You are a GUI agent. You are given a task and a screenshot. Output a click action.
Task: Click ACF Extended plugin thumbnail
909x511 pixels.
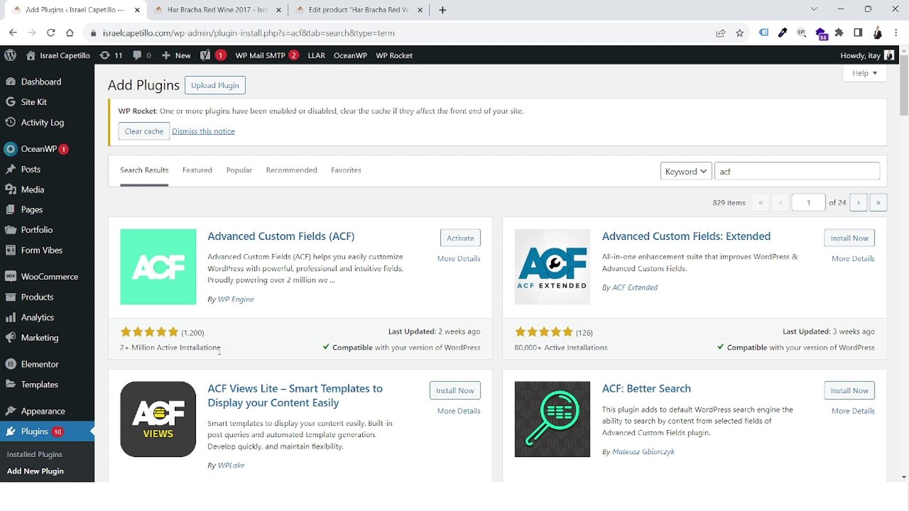[552, 267]
